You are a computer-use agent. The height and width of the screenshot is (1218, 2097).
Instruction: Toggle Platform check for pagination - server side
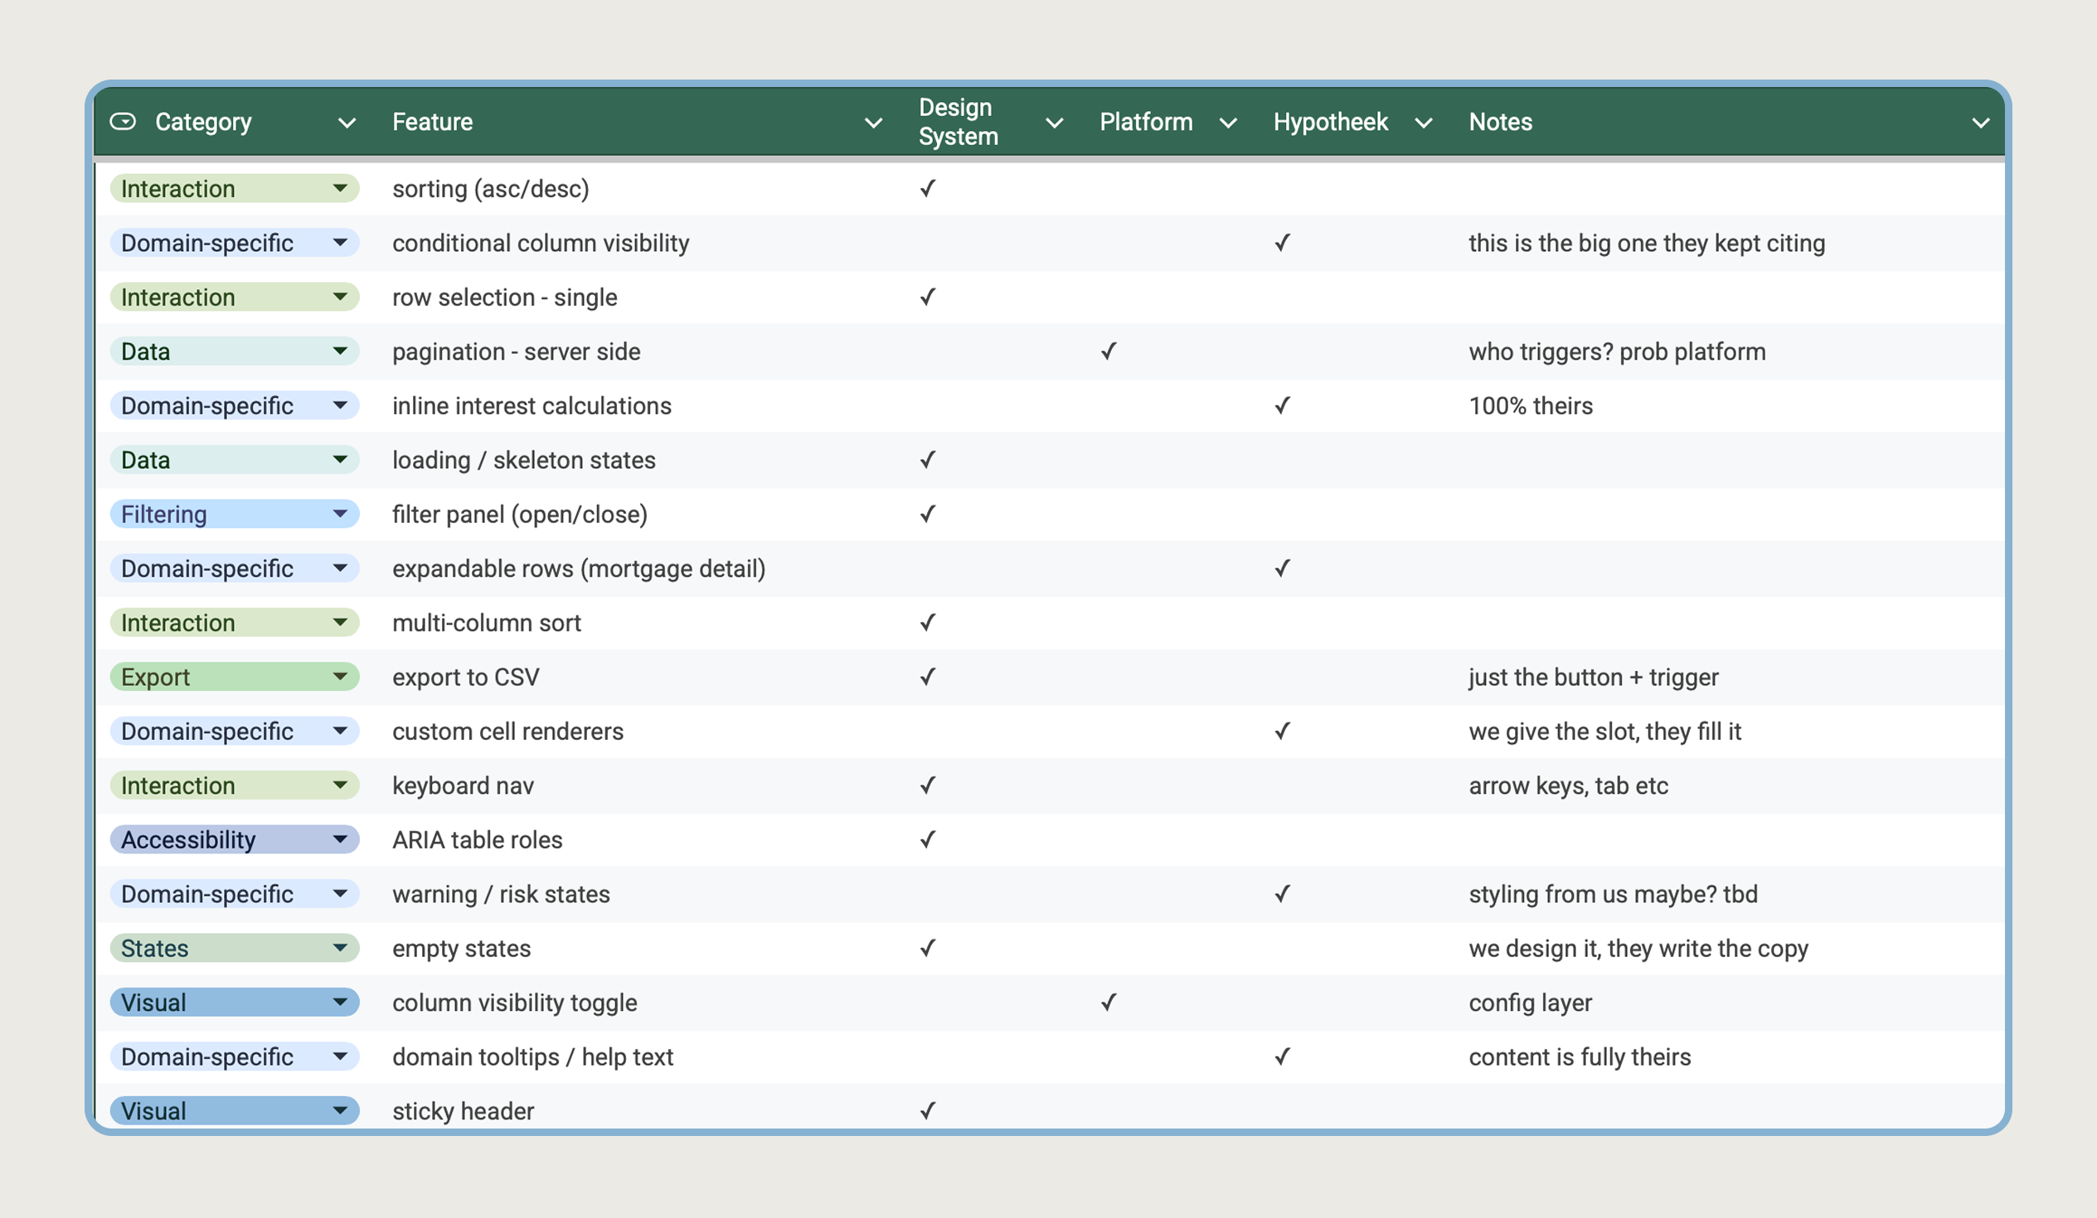click(x=1108, y=351)
